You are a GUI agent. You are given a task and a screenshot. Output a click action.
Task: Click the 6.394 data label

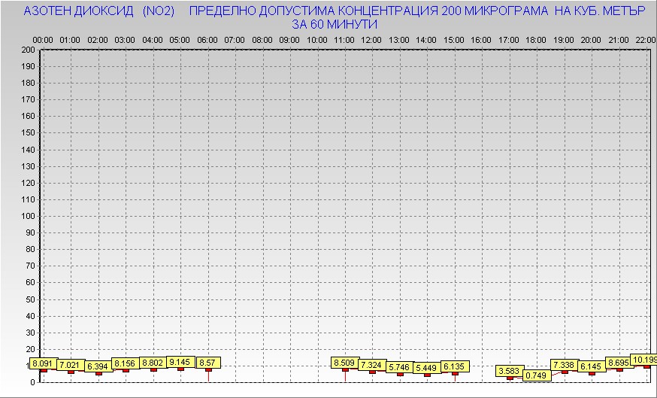coord(98,366)
